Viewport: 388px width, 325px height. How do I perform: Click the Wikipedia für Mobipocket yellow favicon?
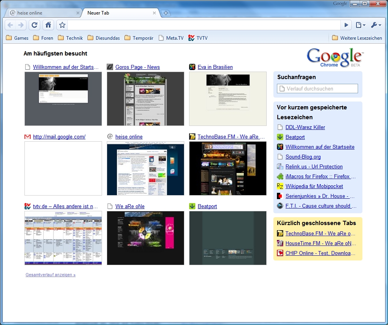pyautogui.click(x=280, y=187)
